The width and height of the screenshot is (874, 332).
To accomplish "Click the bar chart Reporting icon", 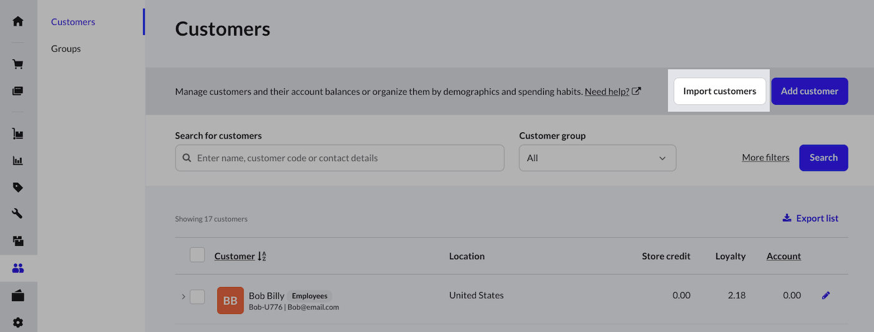I will tap(18, 160).
